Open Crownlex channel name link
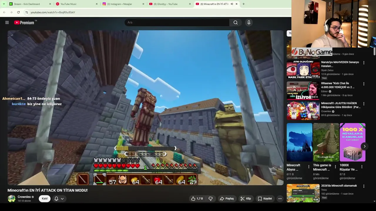Screen dimensions: 376x211 click(x=24, y=197)
